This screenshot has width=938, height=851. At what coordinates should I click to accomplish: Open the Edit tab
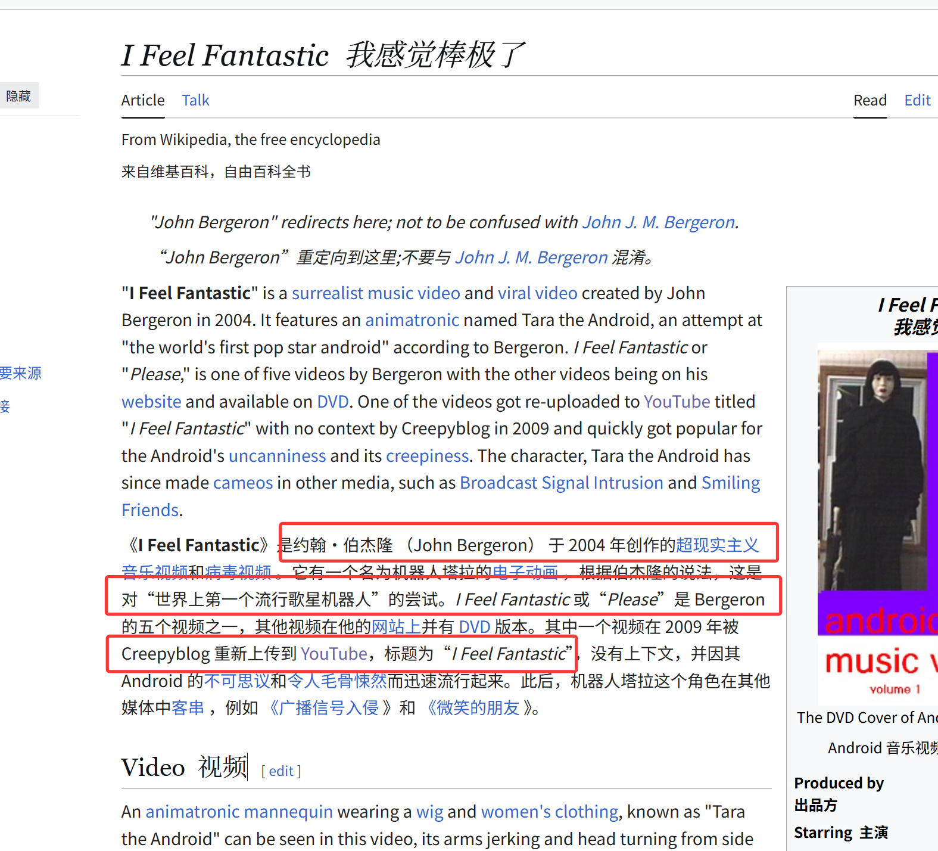[917, 100]
